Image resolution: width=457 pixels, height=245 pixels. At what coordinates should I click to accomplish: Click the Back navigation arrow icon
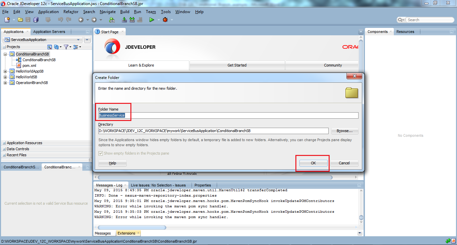click(x=81, y=20)
